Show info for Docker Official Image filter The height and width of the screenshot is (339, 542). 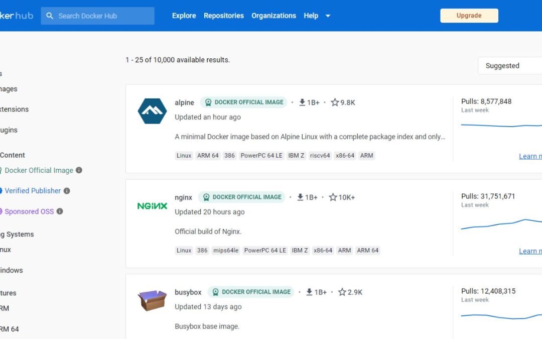coord(79,170)
